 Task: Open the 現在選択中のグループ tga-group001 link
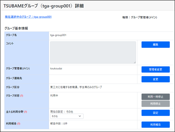pos(28,17)
